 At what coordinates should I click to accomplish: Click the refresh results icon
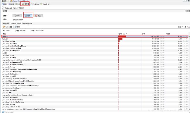click(6, 27)
